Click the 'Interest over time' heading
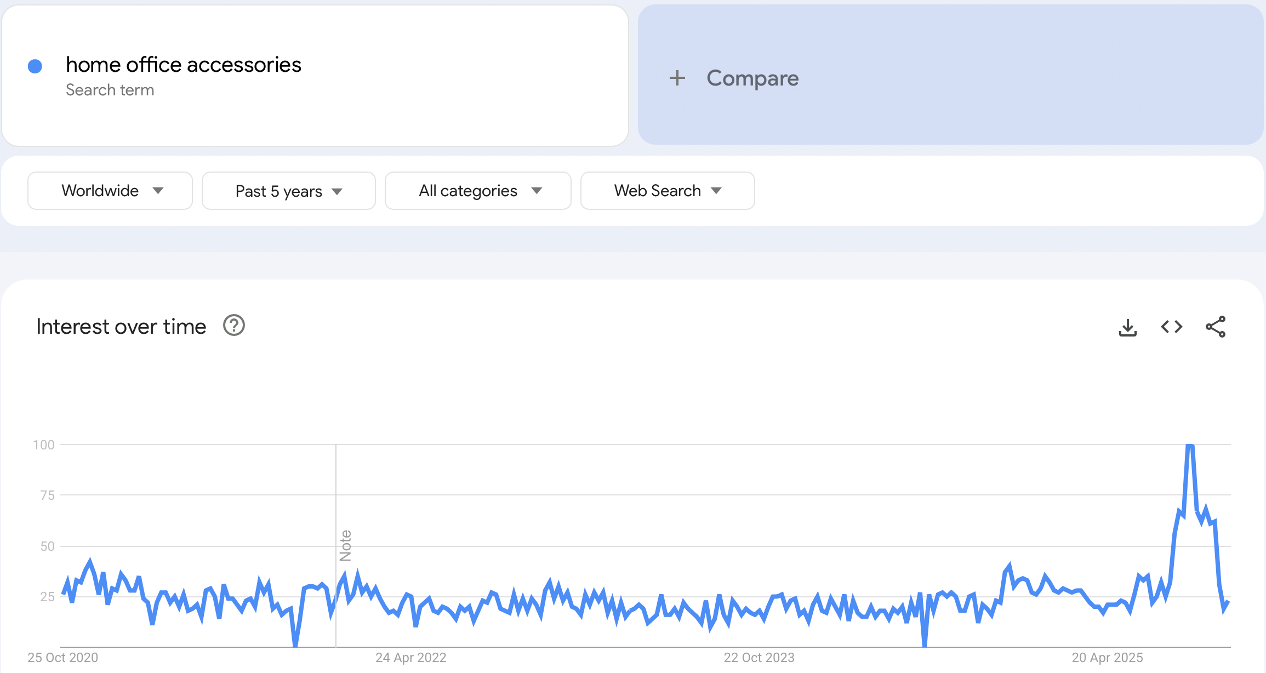 [x=121, y=327]
